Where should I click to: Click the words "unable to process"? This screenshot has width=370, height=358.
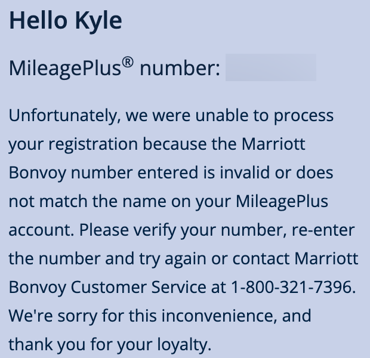click(x=264, y=116)
